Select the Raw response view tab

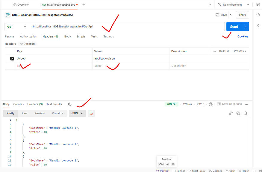click(x=25, y=113)
